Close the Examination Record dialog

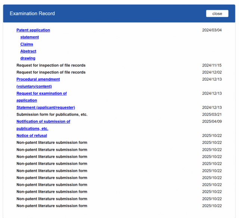[x=217, y=13]
